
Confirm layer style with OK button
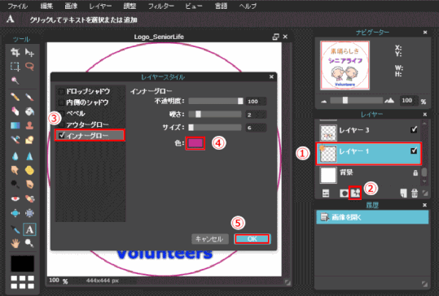[252, 239]
